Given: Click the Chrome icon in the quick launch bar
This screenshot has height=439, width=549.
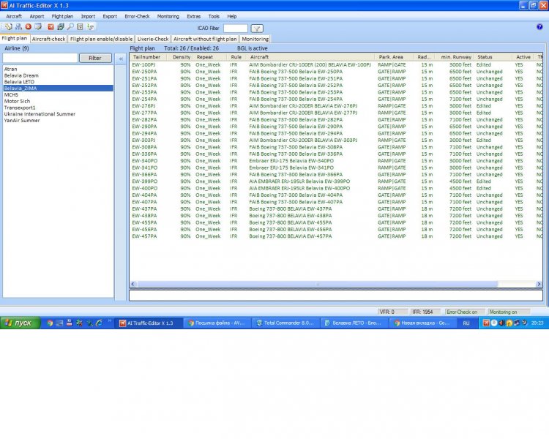Looking at the screenshot, I should pyautogui.click(x=50, y=323).
